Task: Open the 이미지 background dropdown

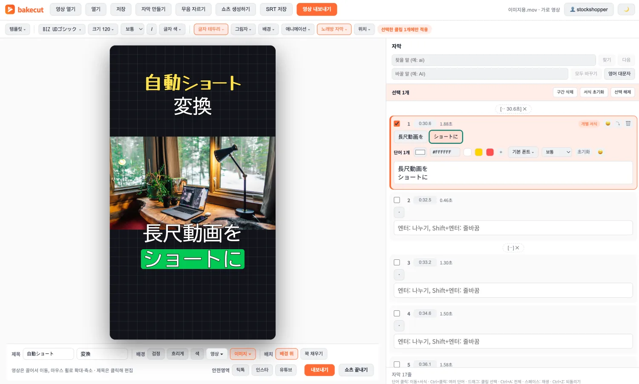Action: coord(243,354)
